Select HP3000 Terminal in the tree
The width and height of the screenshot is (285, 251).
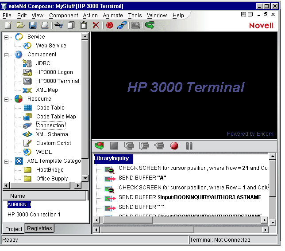tap(58, 81)
